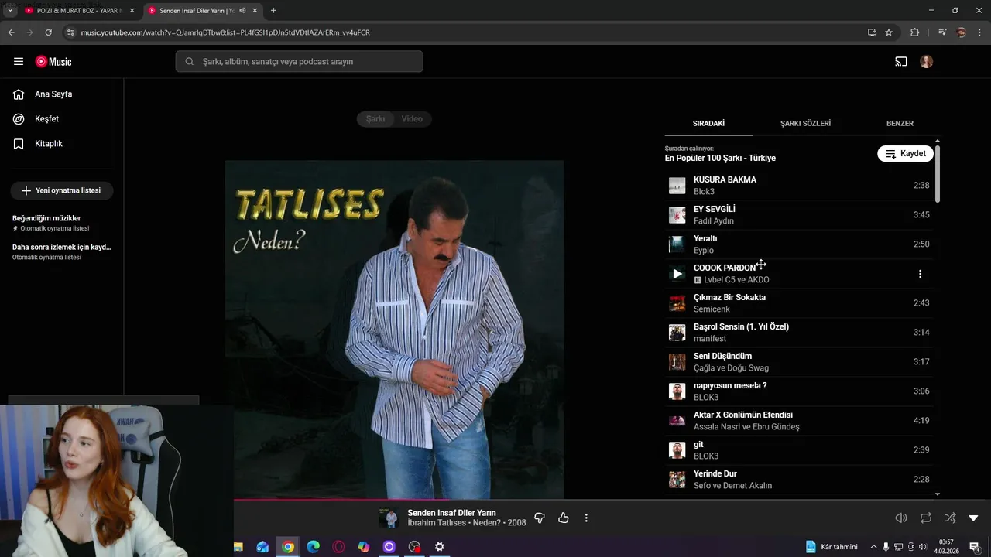Switch player to Video mode

pos(412,119)
